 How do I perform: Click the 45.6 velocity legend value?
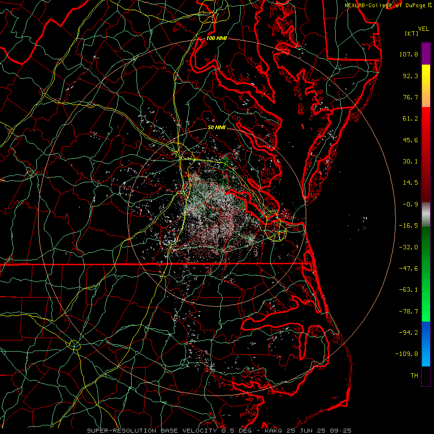tap(410, 140)
